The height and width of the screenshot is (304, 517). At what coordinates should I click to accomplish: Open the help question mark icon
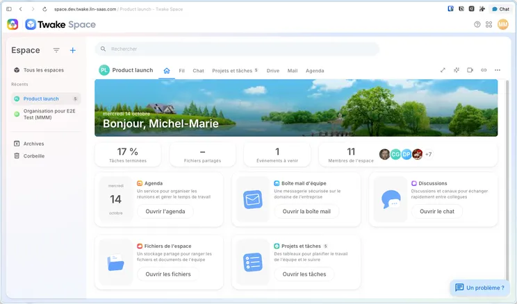click(x=477, y=24)
